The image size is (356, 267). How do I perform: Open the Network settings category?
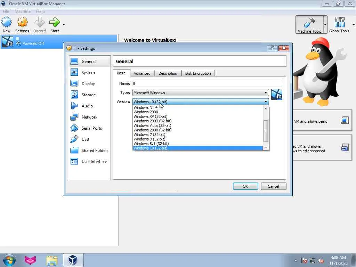point(90,117)
